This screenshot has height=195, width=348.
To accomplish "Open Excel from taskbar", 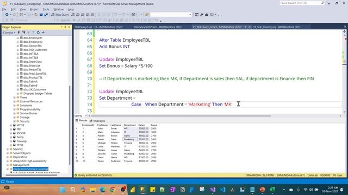I will pos(272,190).
